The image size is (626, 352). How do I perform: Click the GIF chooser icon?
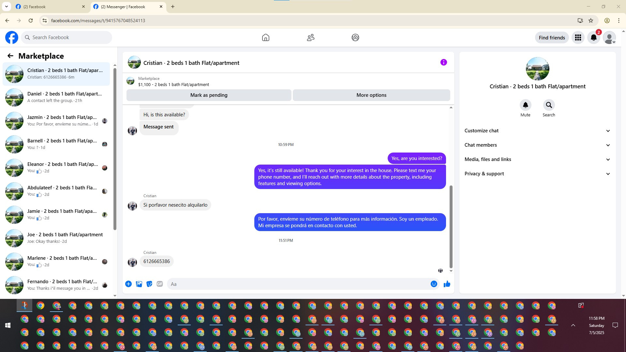pos(159,284)
